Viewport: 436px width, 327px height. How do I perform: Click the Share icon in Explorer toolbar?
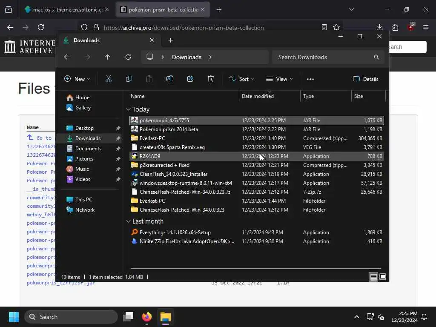[190, 79]
